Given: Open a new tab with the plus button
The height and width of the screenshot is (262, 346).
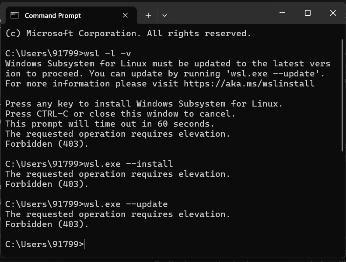Looking at the screenshot, I should click(148, 15).
